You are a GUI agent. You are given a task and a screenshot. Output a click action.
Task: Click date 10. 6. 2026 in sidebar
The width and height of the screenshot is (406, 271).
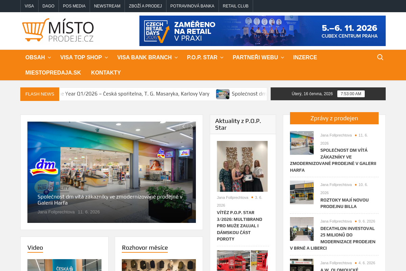[344, 189]
